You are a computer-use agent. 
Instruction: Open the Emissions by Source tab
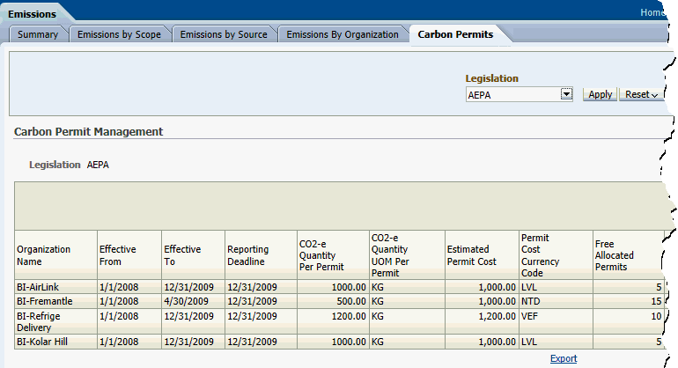click(224, 34)
